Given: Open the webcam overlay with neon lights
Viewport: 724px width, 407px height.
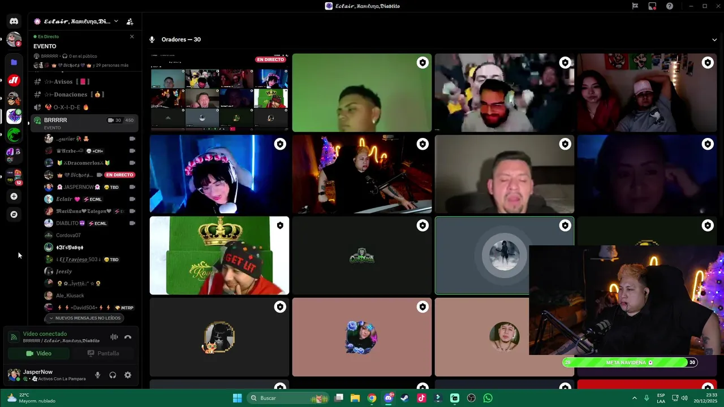Looking at the screenshot, I should coord(626,300).
